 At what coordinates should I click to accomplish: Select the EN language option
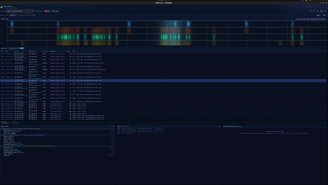pyautogui.click(x=321, y=11)
